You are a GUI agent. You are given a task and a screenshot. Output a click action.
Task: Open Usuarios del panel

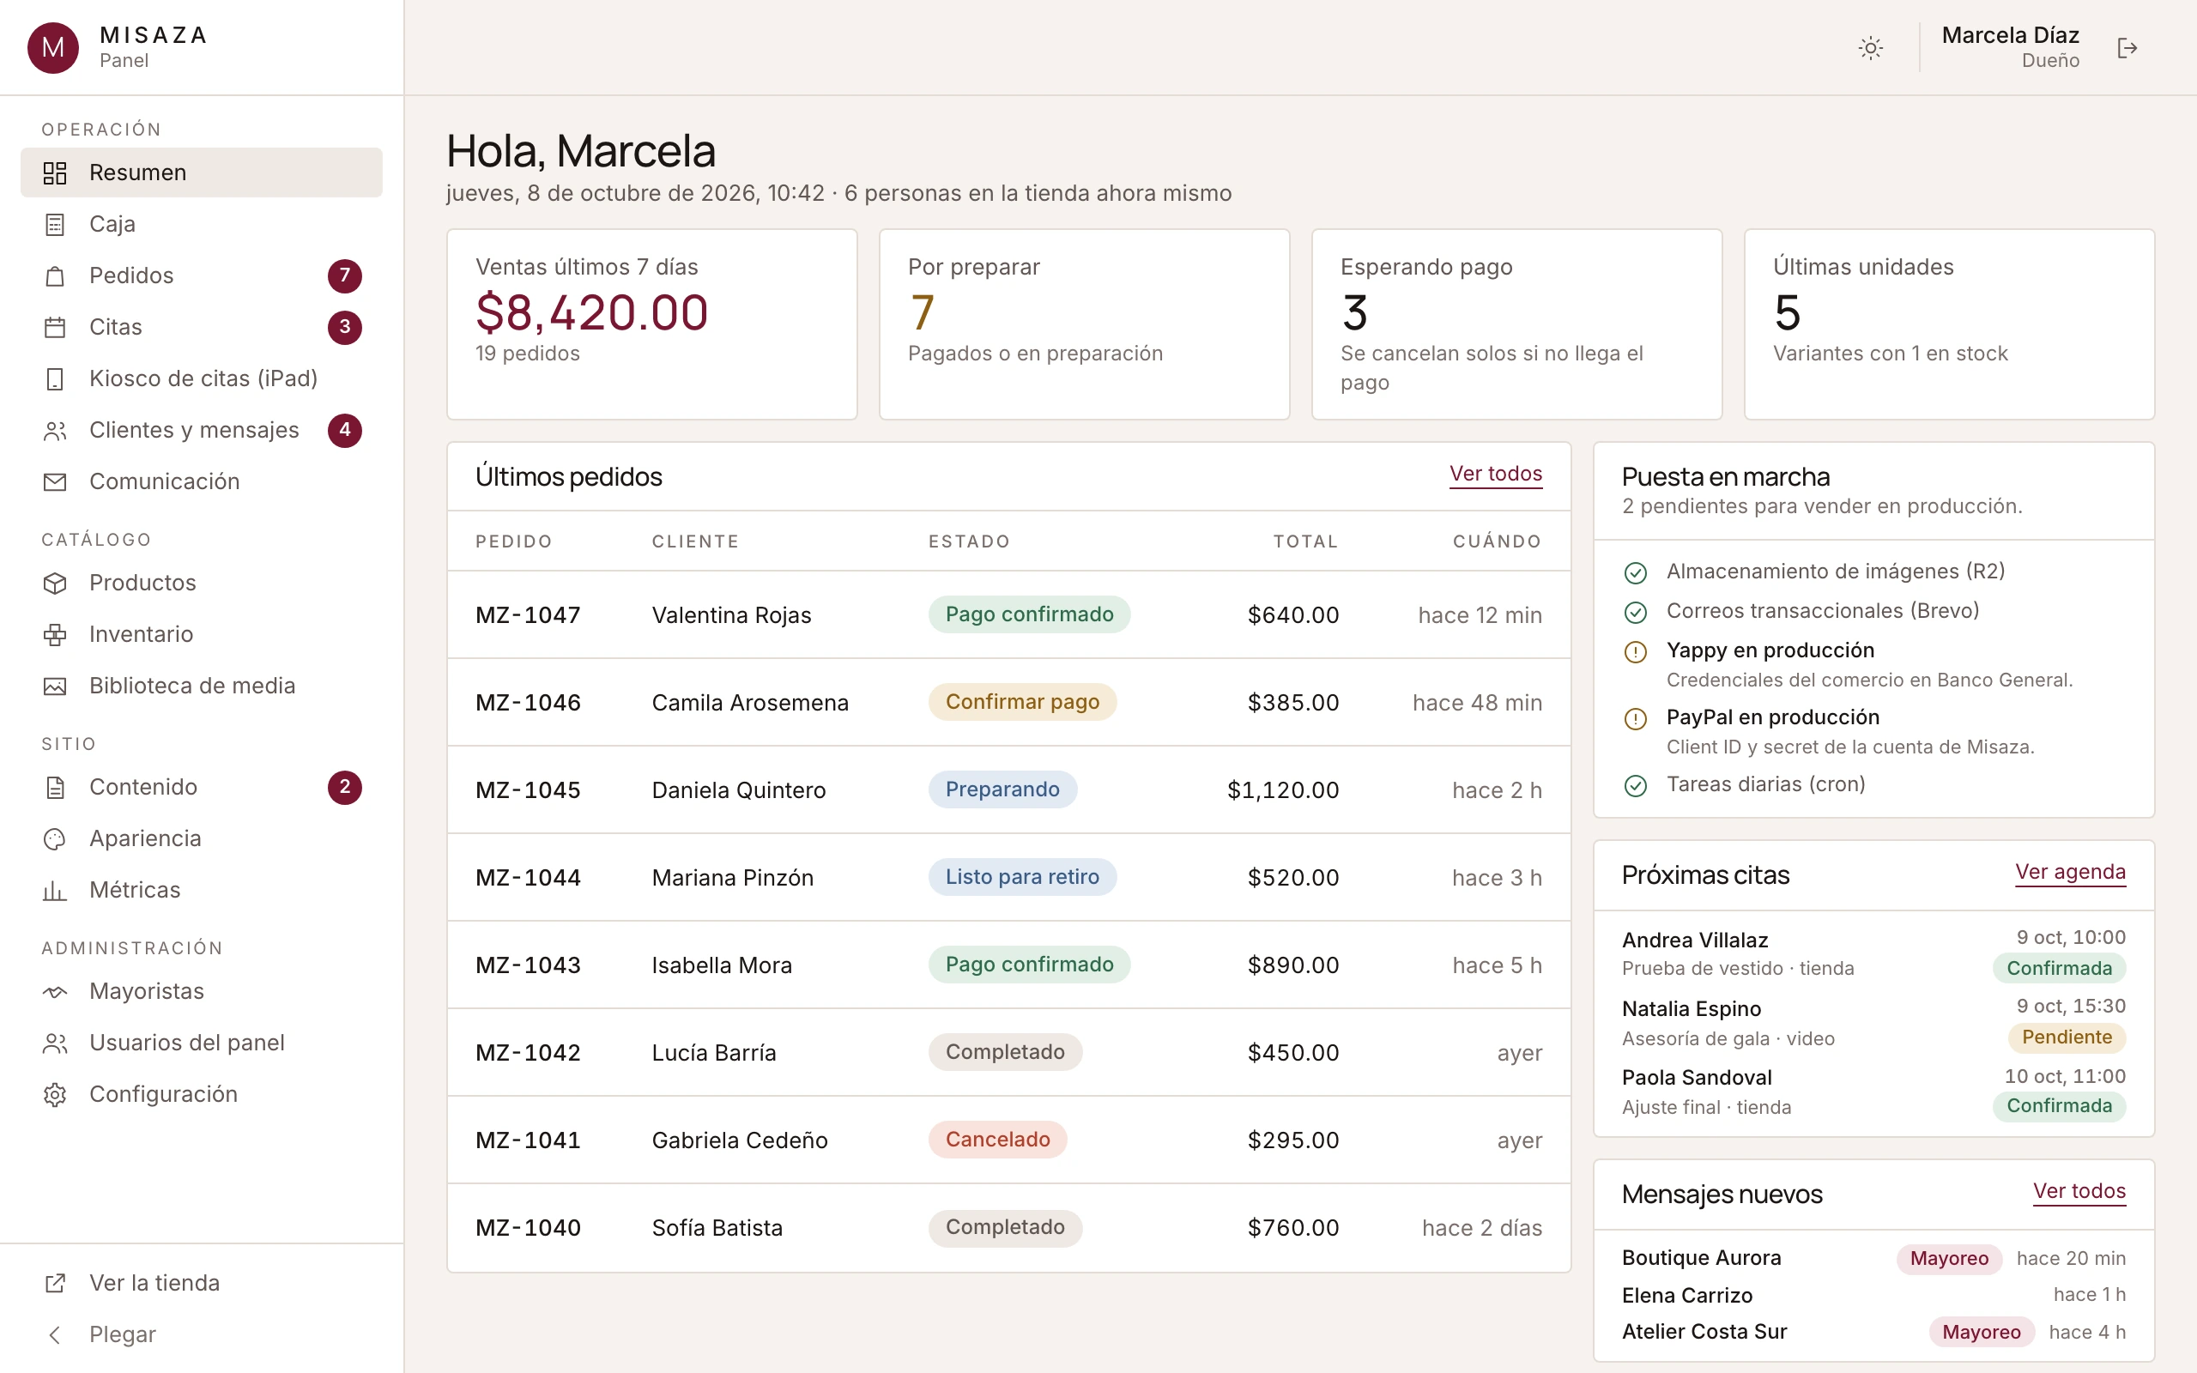(x=202, y=1043)
